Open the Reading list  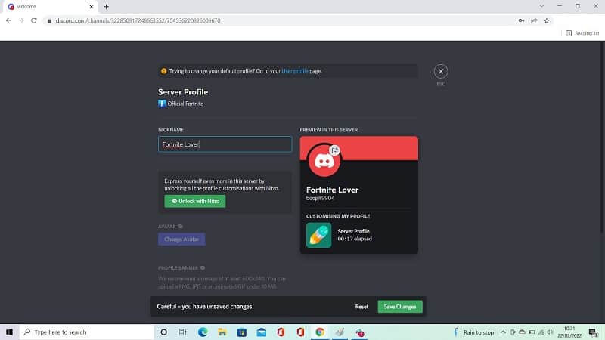(582, 33)
